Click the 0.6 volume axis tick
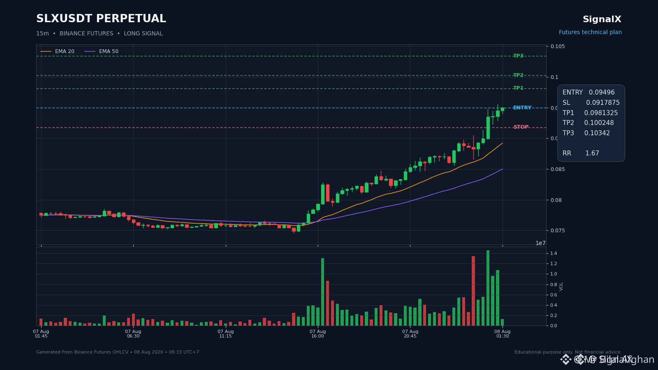Viewport: 658px width, 370px height. 554,295
